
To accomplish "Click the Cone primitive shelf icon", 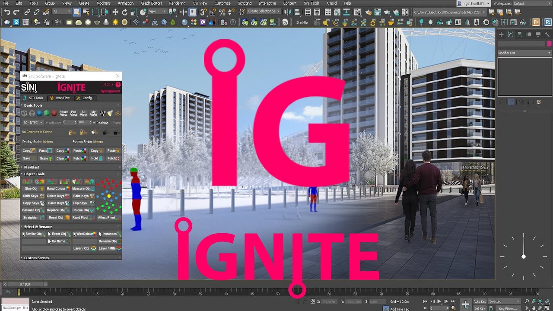I will click(x=106, y=22).
